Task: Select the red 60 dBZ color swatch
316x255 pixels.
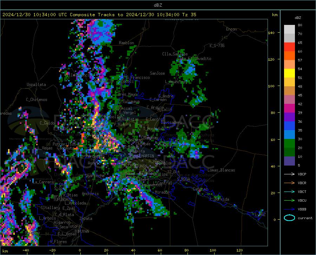Action: click(x=289, y=47)
